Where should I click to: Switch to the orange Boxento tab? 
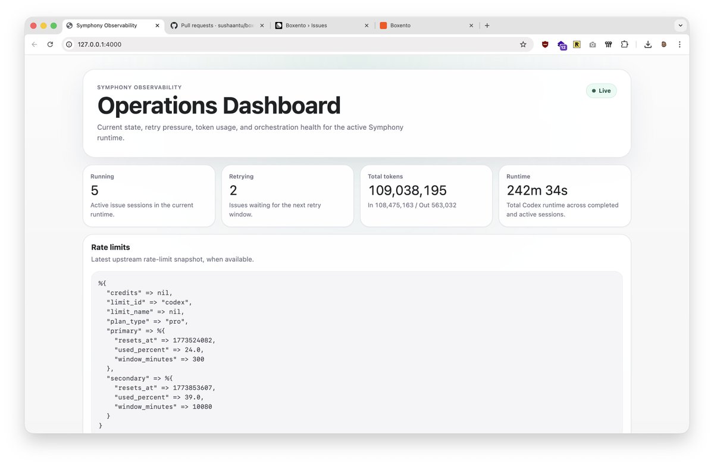point(427,26)
